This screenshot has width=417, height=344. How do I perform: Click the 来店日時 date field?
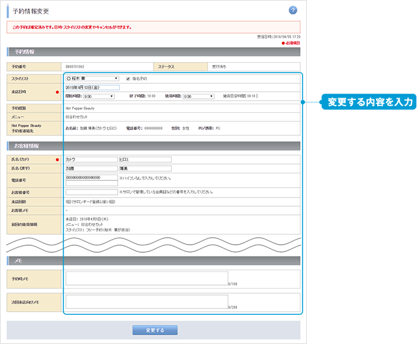point(91,88)
